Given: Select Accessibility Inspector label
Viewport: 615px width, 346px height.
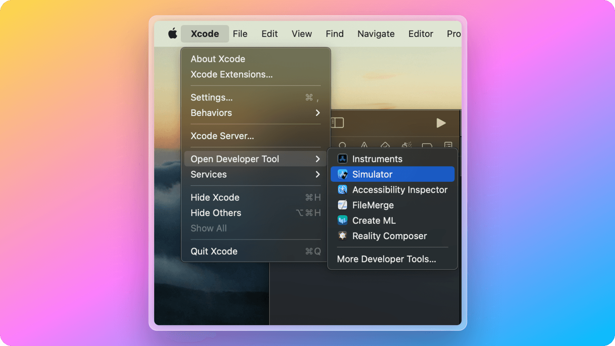Looking at the screenshot, I should click(x=400, y=190).
